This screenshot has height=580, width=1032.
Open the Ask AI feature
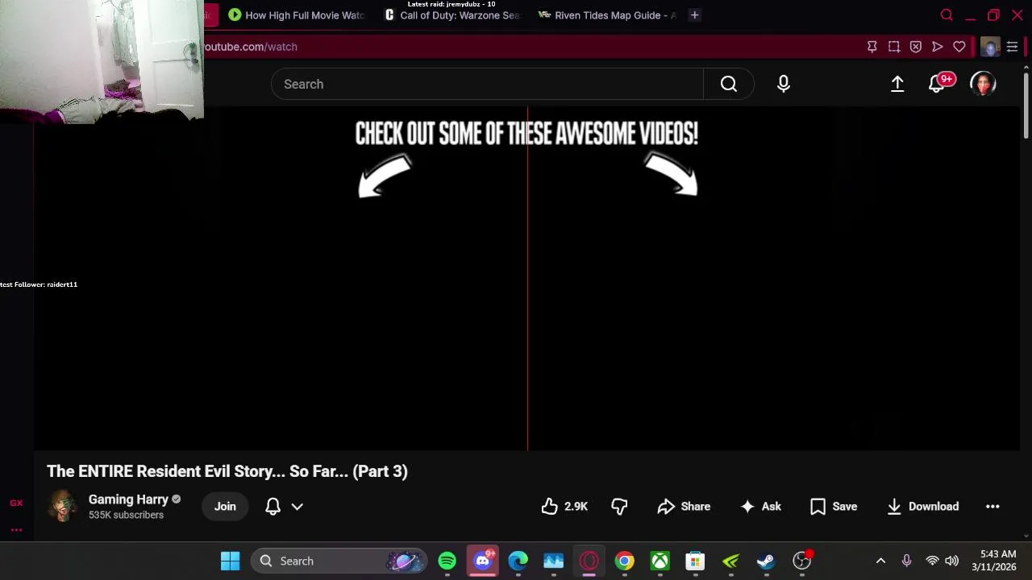pyautogui.click(x=760, y=507)
